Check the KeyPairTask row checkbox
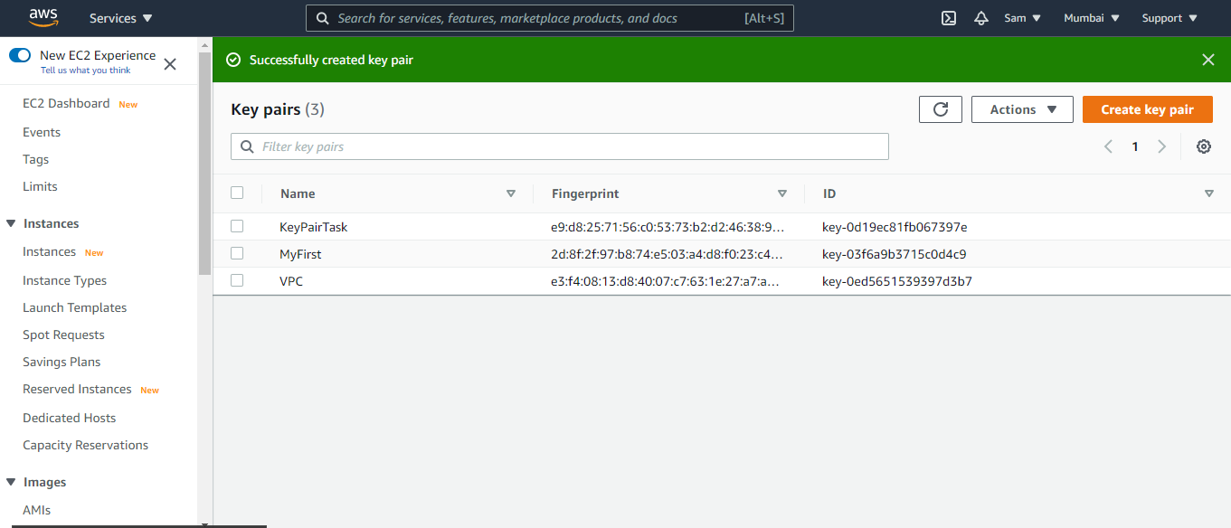The width and height of the screenshot is (1231, 528). (237, 226)
